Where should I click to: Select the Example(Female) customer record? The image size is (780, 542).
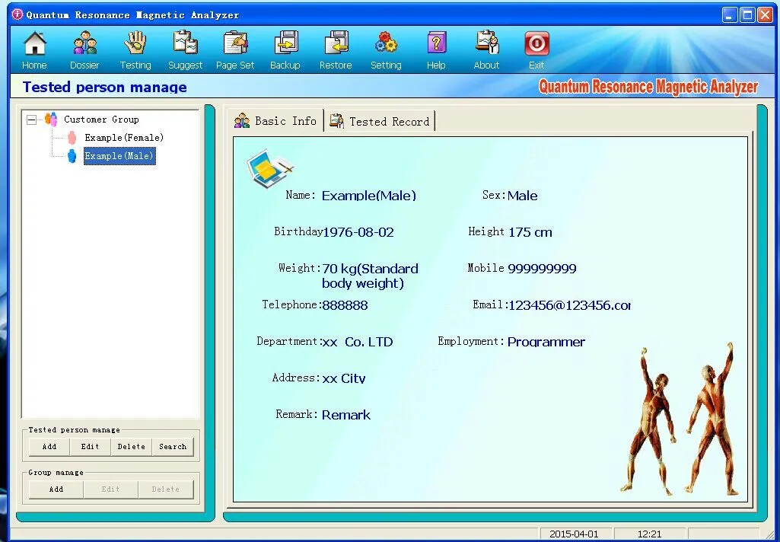(124, 137)
